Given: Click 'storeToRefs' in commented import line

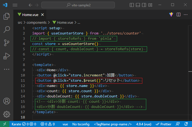Looking at the screenshot, I should pyautogui.click(x=69, y=39).
